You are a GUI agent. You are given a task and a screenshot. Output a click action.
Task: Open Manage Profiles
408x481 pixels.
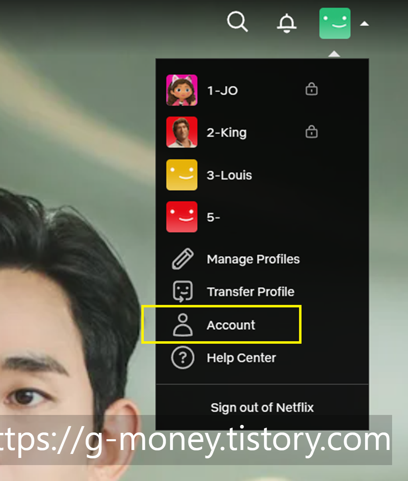pos(253,259)
